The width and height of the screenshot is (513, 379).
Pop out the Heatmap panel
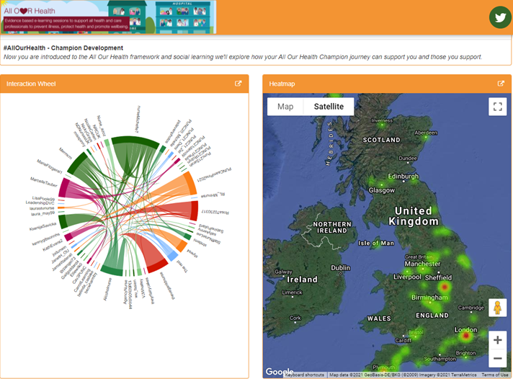pyautogui.click(x=501, y=84)
